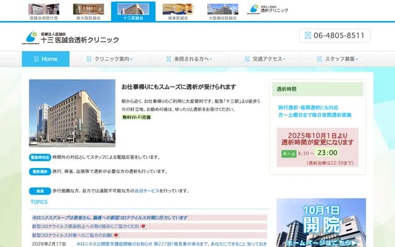
Task: Open PDF icon after 新型コロナウイルス感染防止 link
Action: [143, 227]
